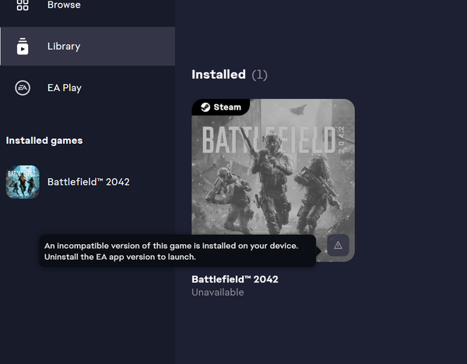Click the Library icon in sidebar

pos(23,46)
